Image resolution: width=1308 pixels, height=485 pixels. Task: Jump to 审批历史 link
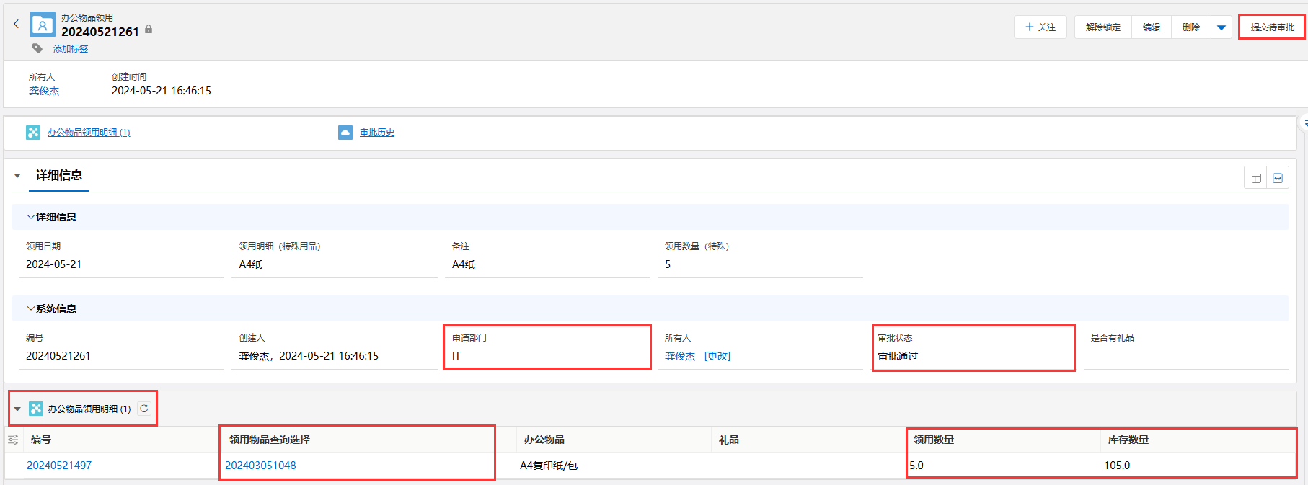click(x=377, y=133)
